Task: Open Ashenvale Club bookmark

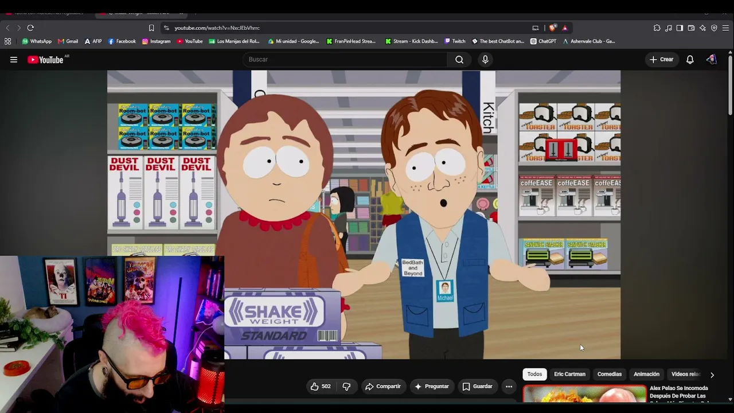Action: click(589, 41)
